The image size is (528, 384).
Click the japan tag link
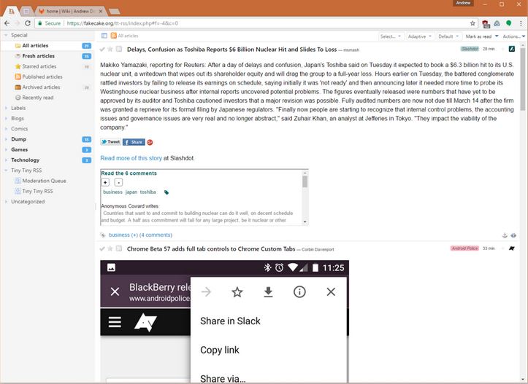pos(131,192)
